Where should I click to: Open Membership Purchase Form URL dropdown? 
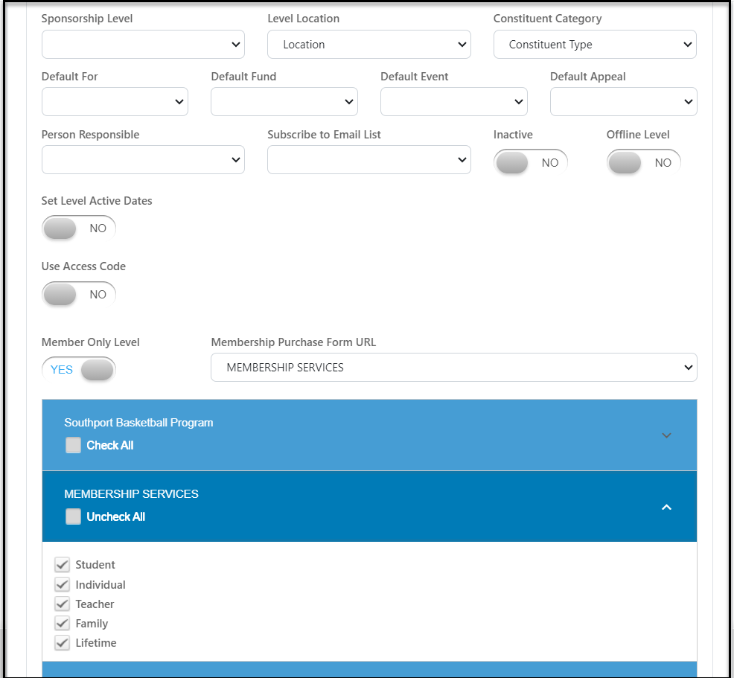click(453, 368)
